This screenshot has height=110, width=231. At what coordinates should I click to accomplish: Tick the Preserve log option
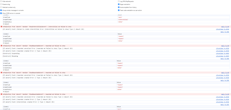[x=1, y=4]
